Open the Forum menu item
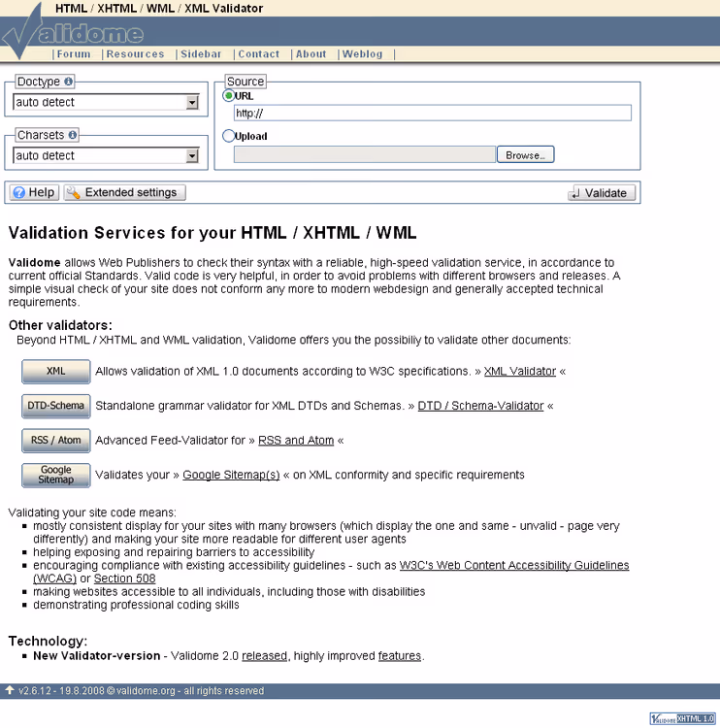Screen dimensions: 720x728 (74, 53)
